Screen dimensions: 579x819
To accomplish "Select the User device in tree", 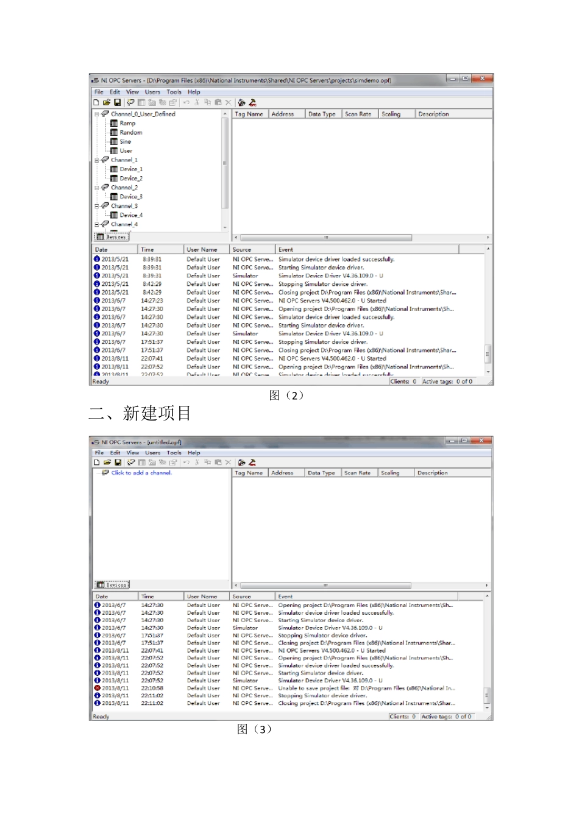I will point(126,151).
